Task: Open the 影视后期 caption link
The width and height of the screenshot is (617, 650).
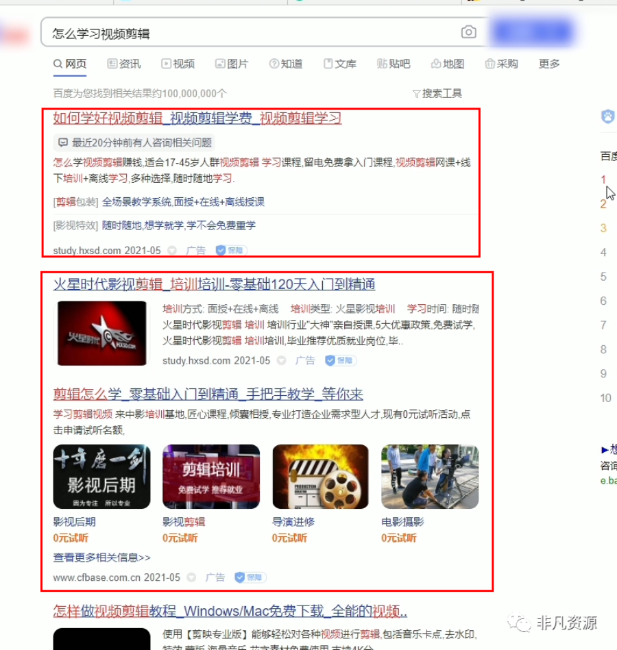Action: (x=74, y=522)
